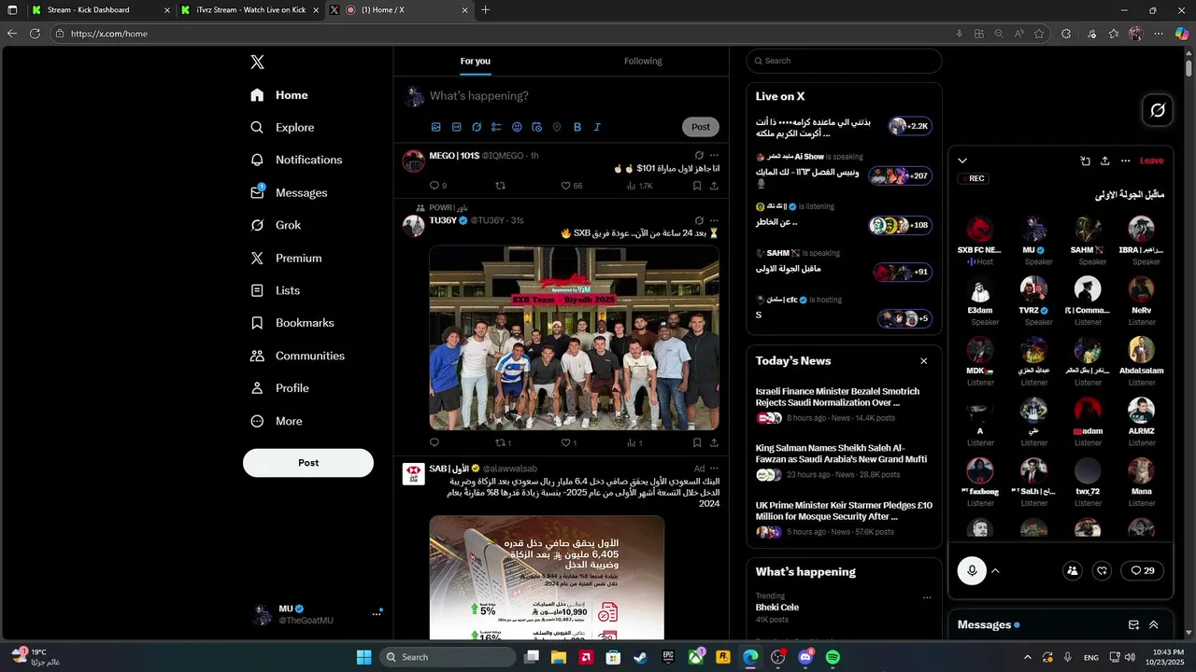Expand microphone options next to mic button
Image resolution: width=1196 pixels, height=672 pixels.
(995, 570)
